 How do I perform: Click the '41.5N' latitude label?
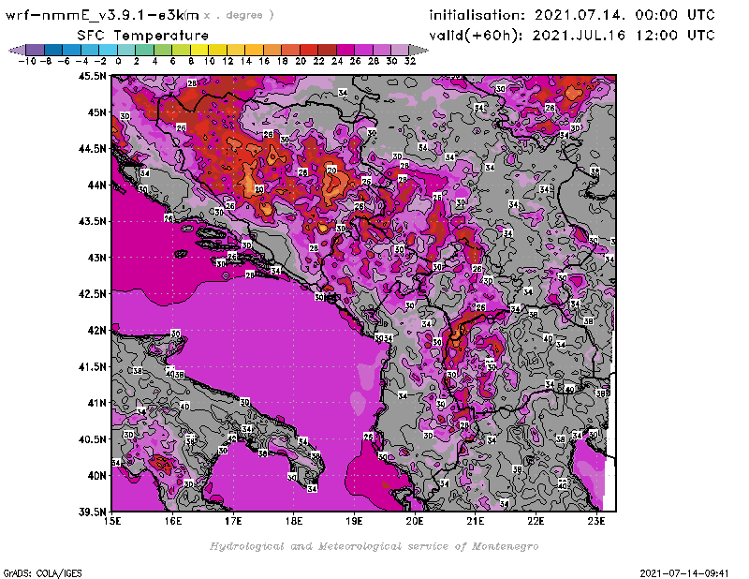(92, 366)
